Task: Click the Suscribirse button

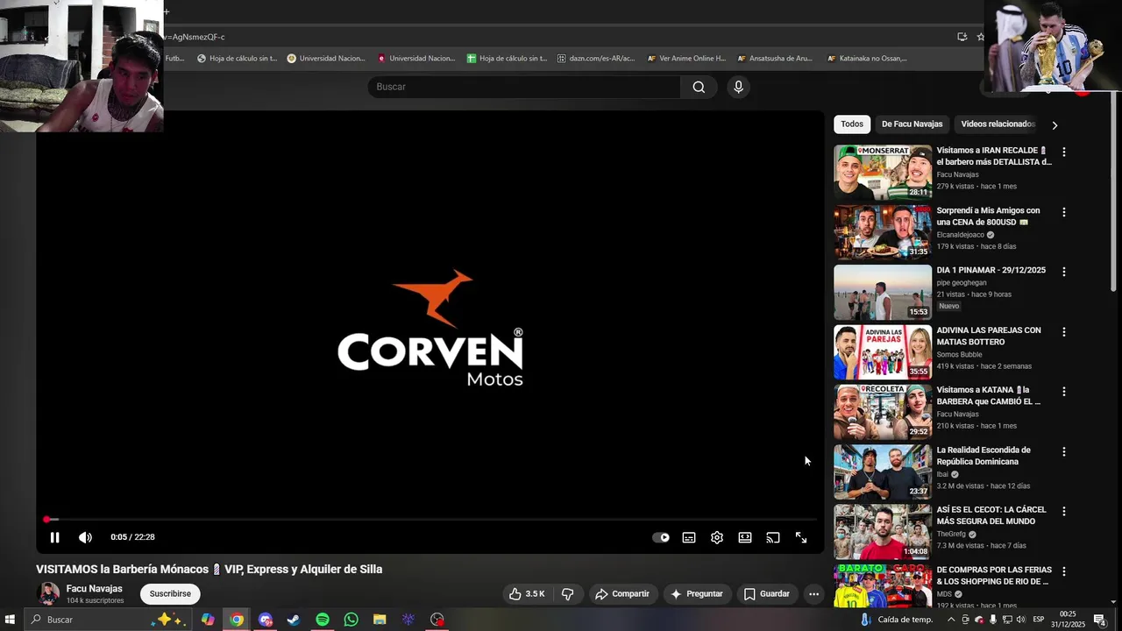Action: click(x=170, y=594)
